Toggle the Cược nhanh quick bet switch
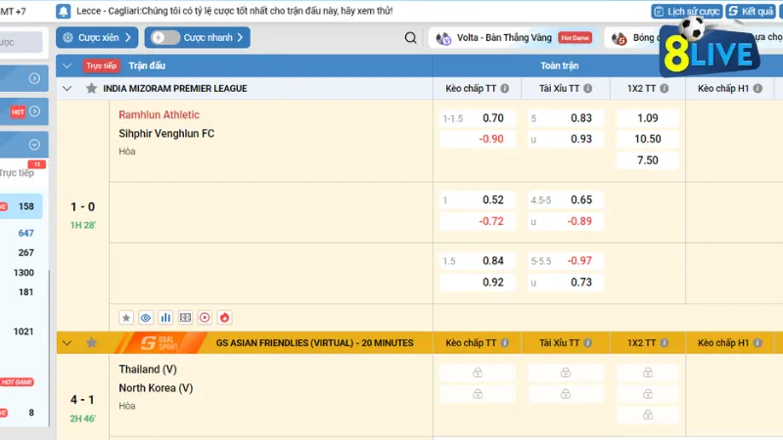The image size is (783, 440). pyautogui.click(x=165, y=38)
